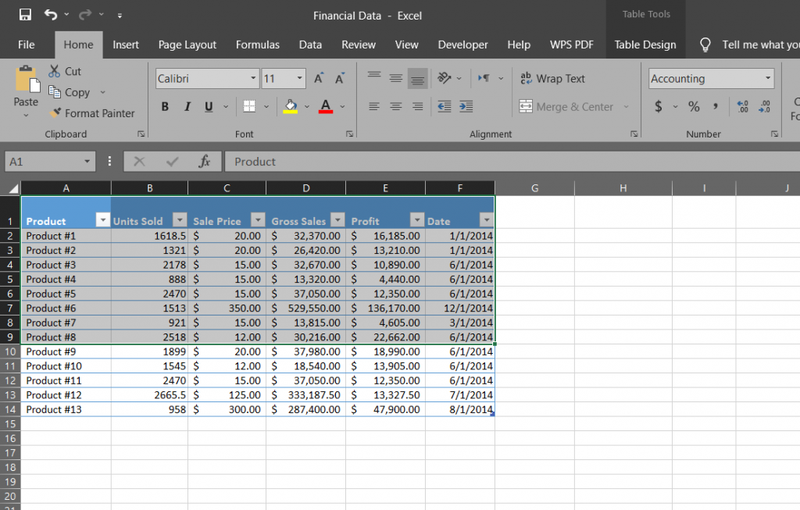
Task: Click the Borders icon
Action: click(248, 106)
